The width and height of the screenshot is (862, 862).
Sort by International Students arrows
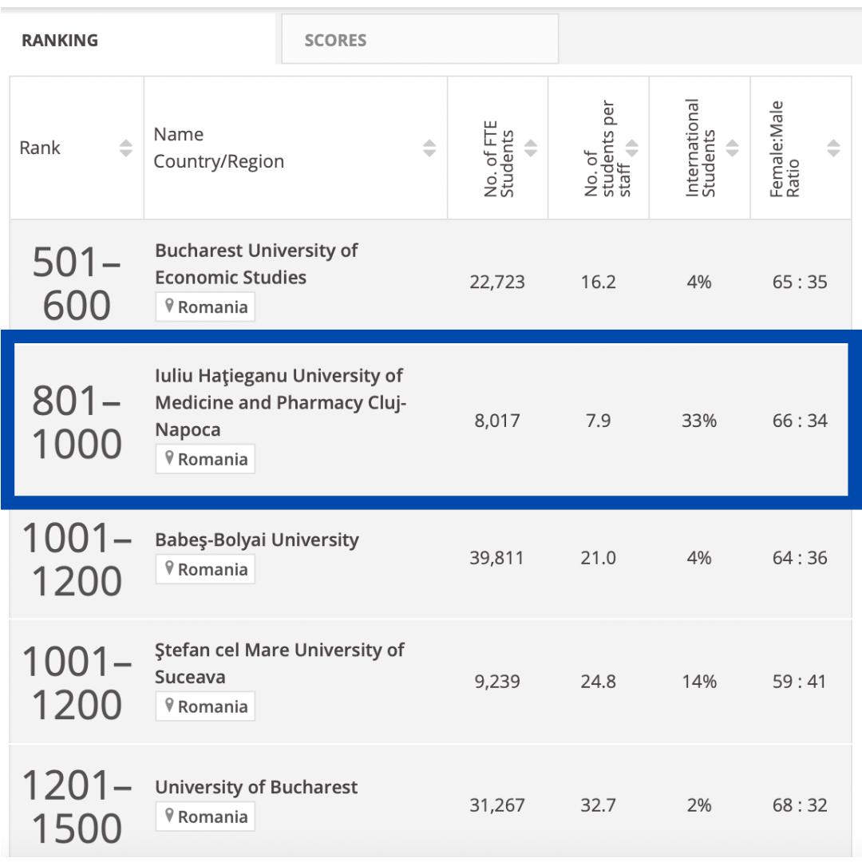733,148
